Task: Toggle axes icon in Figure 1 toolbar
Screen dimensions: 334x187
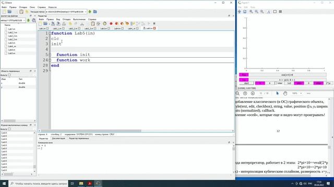Action: (275, 11)
